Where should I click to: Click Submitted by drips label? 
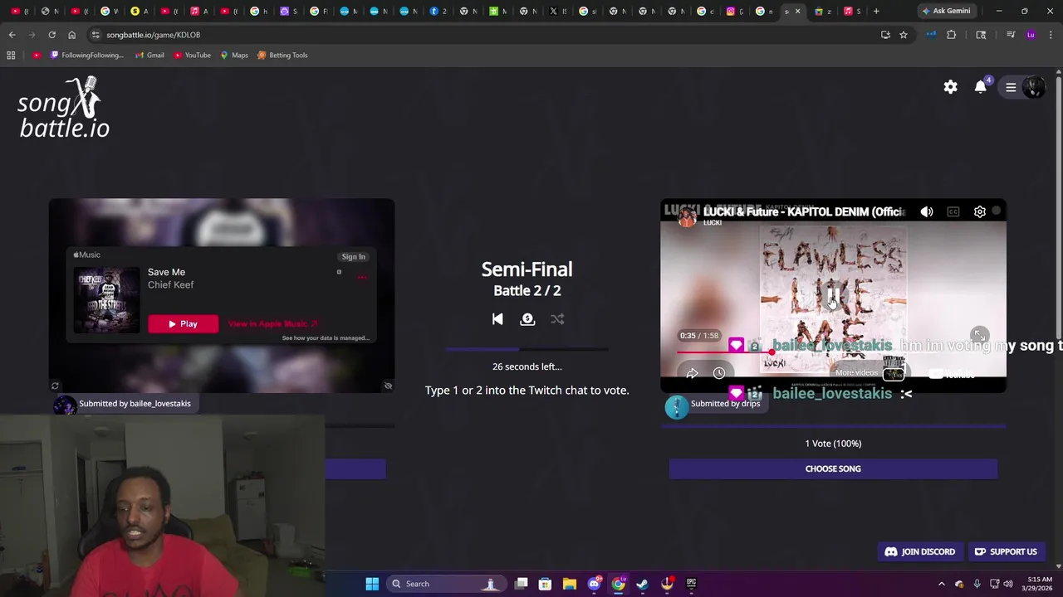point(725,404)
